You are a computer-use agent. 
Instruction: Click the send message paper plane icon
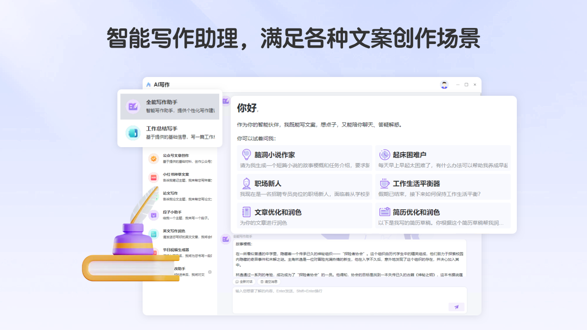coord(456,307)
